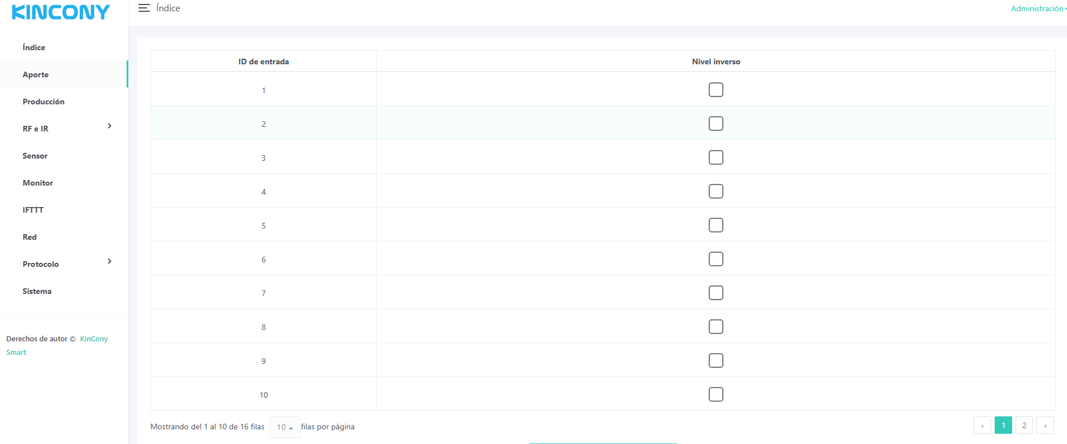Image resolution: width=1067 pixels, height=444 pixels.
Task: Enable inverse level for input 1
Action: (715, 90)
